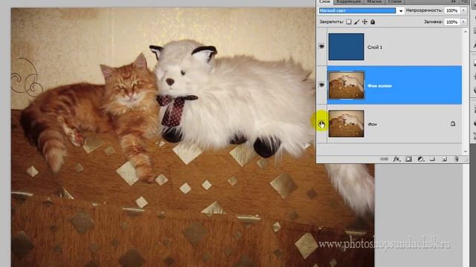The width and height of the screenshot is (476, 267).
Task: Create a new layer group
Action: [432, 159]
